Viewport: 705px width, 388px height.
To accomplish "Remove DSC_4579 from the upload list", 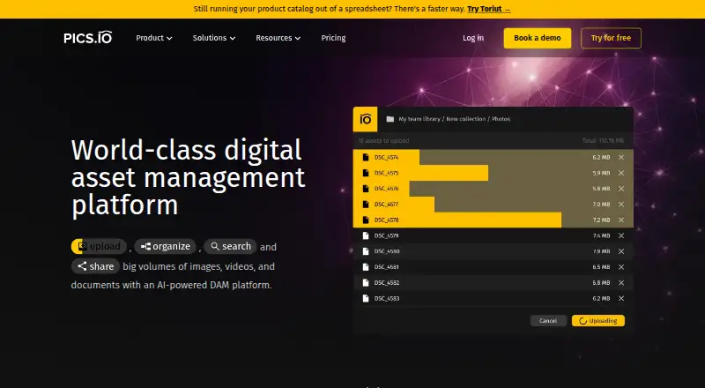I will [621, 235].
